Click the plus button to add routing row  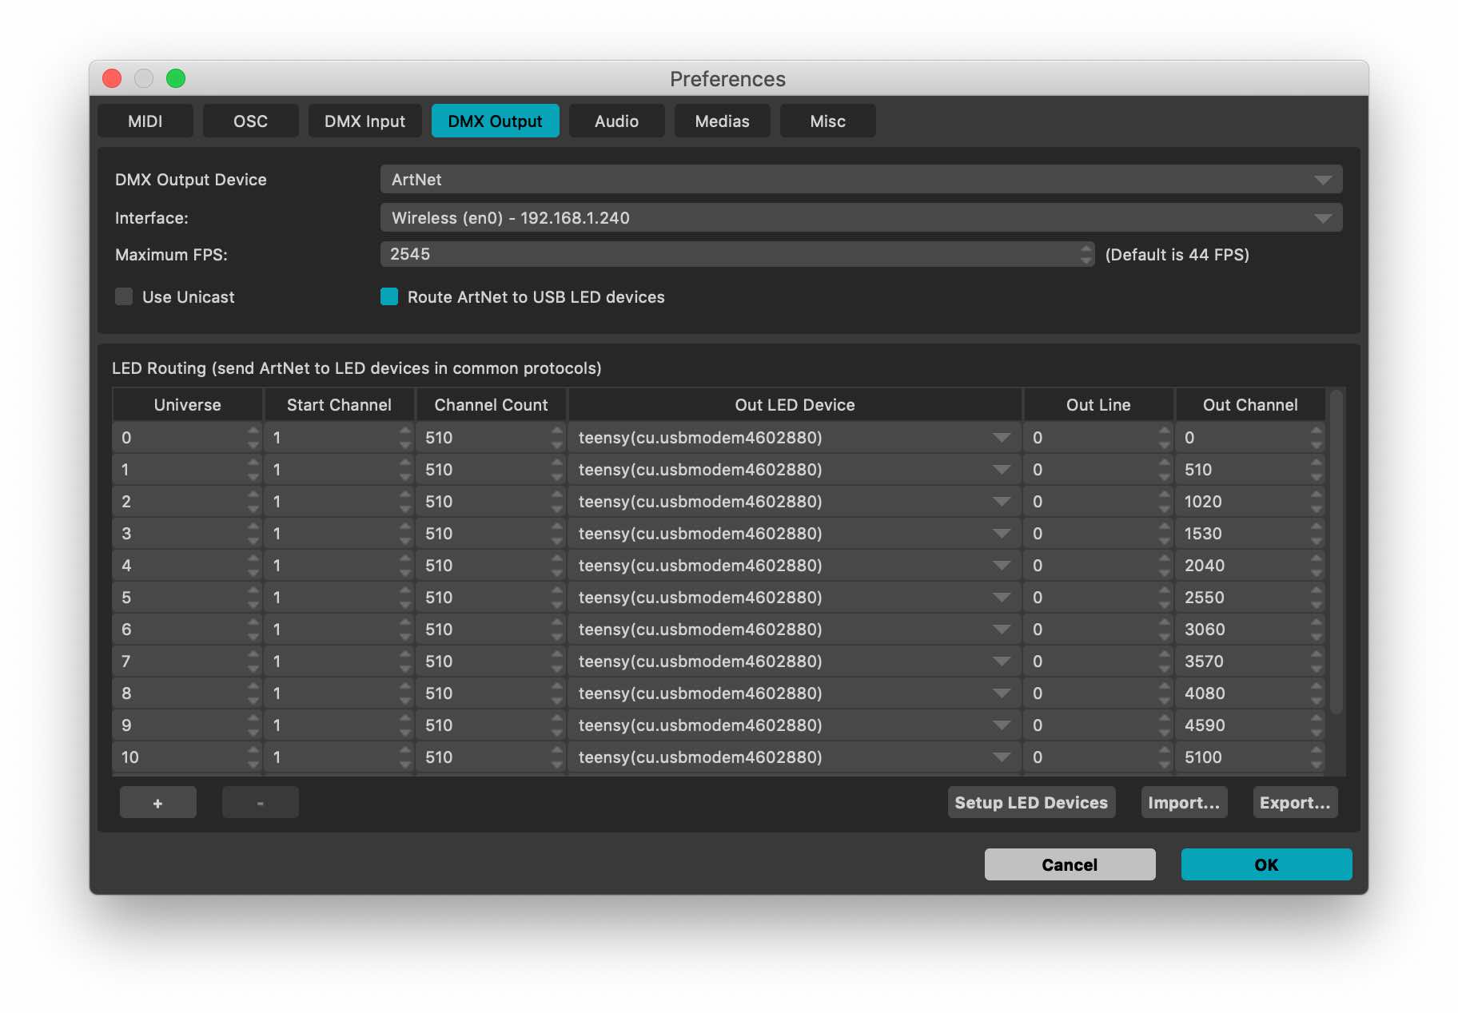[157, 803]
